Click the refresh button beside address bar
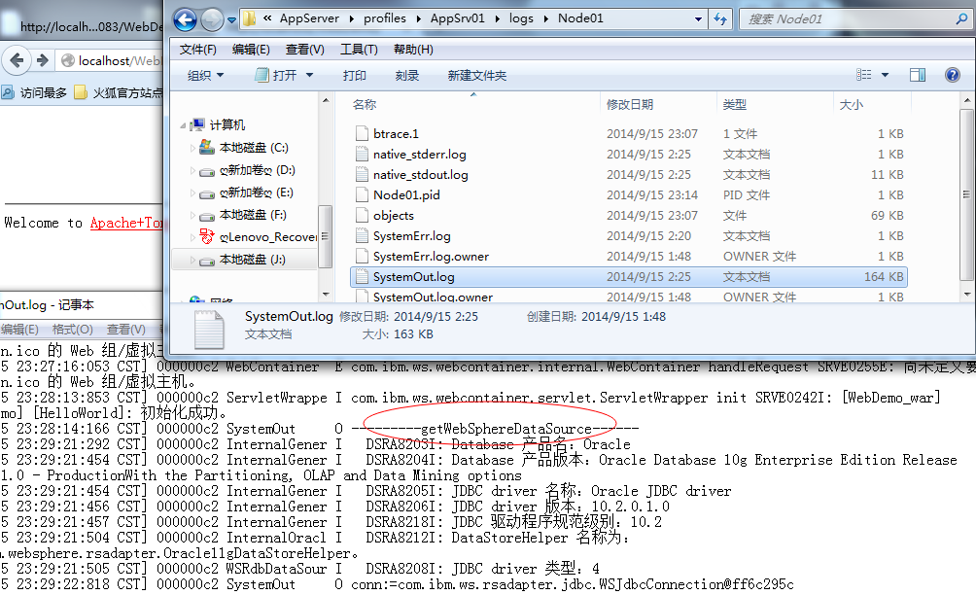The height and width of the screenshot is (595, 976). click(720, 19)
